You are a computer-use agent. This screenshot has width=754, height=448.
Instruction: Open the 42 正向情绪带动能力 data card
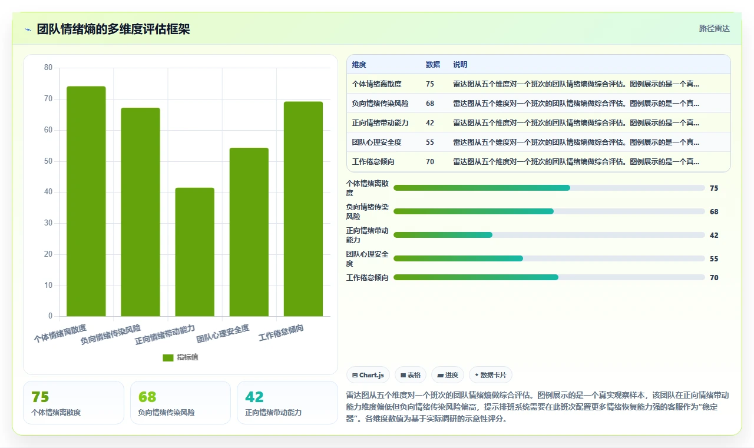(x=287, y=403)
